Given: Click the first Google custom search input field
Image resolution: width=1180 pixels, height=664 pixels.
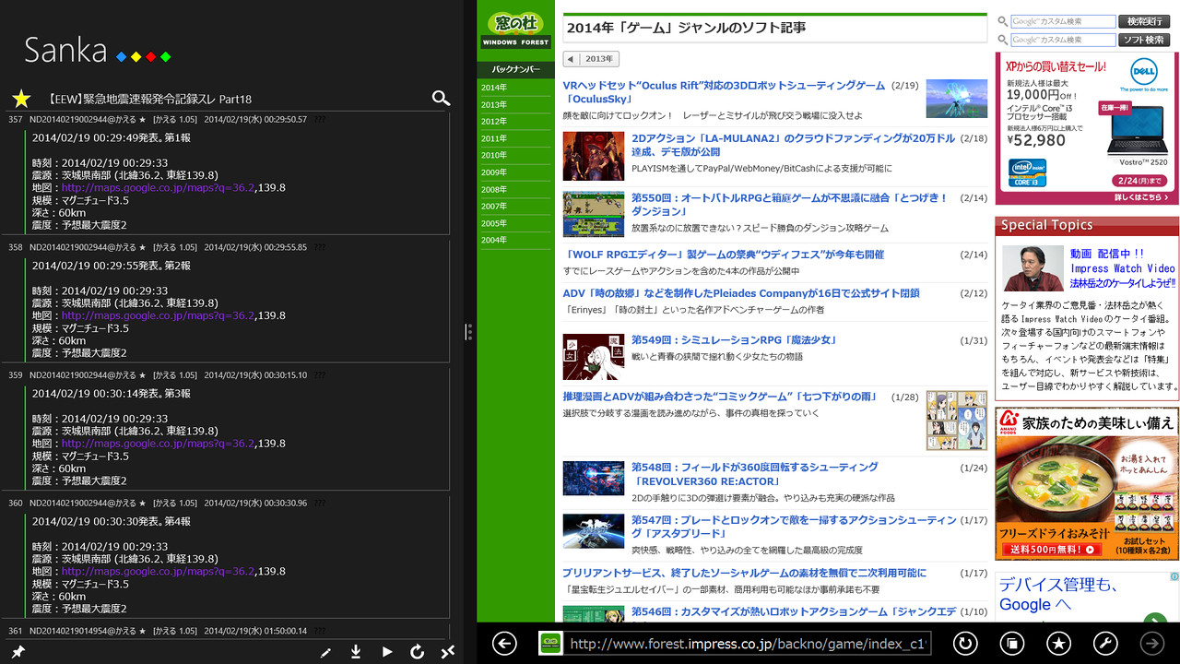Looking at the screenshot, I should pos(1063,21).
